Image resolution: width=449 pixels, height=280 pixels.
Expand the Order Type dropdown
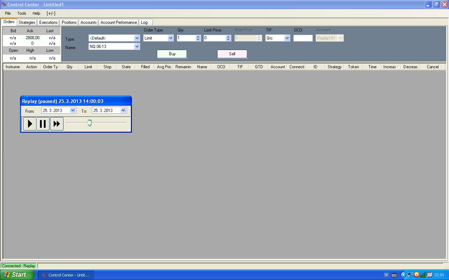[x=170, y=38]
